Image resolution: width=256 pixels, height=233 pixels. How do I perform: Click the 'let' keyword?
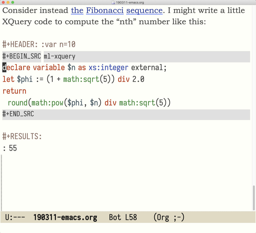pos(8,79)
